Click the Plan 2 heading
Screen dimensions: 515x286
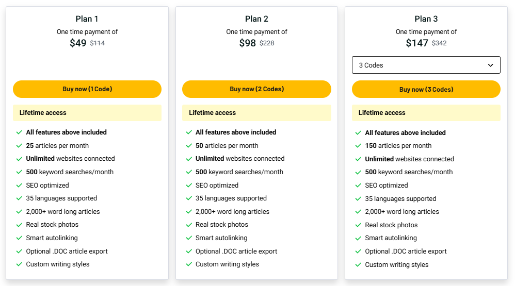pos(256,19)
